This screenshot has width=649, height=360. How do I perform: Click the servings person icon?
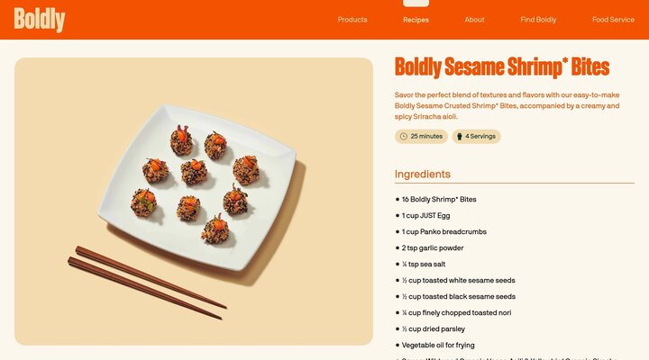(x=460, y=137)
